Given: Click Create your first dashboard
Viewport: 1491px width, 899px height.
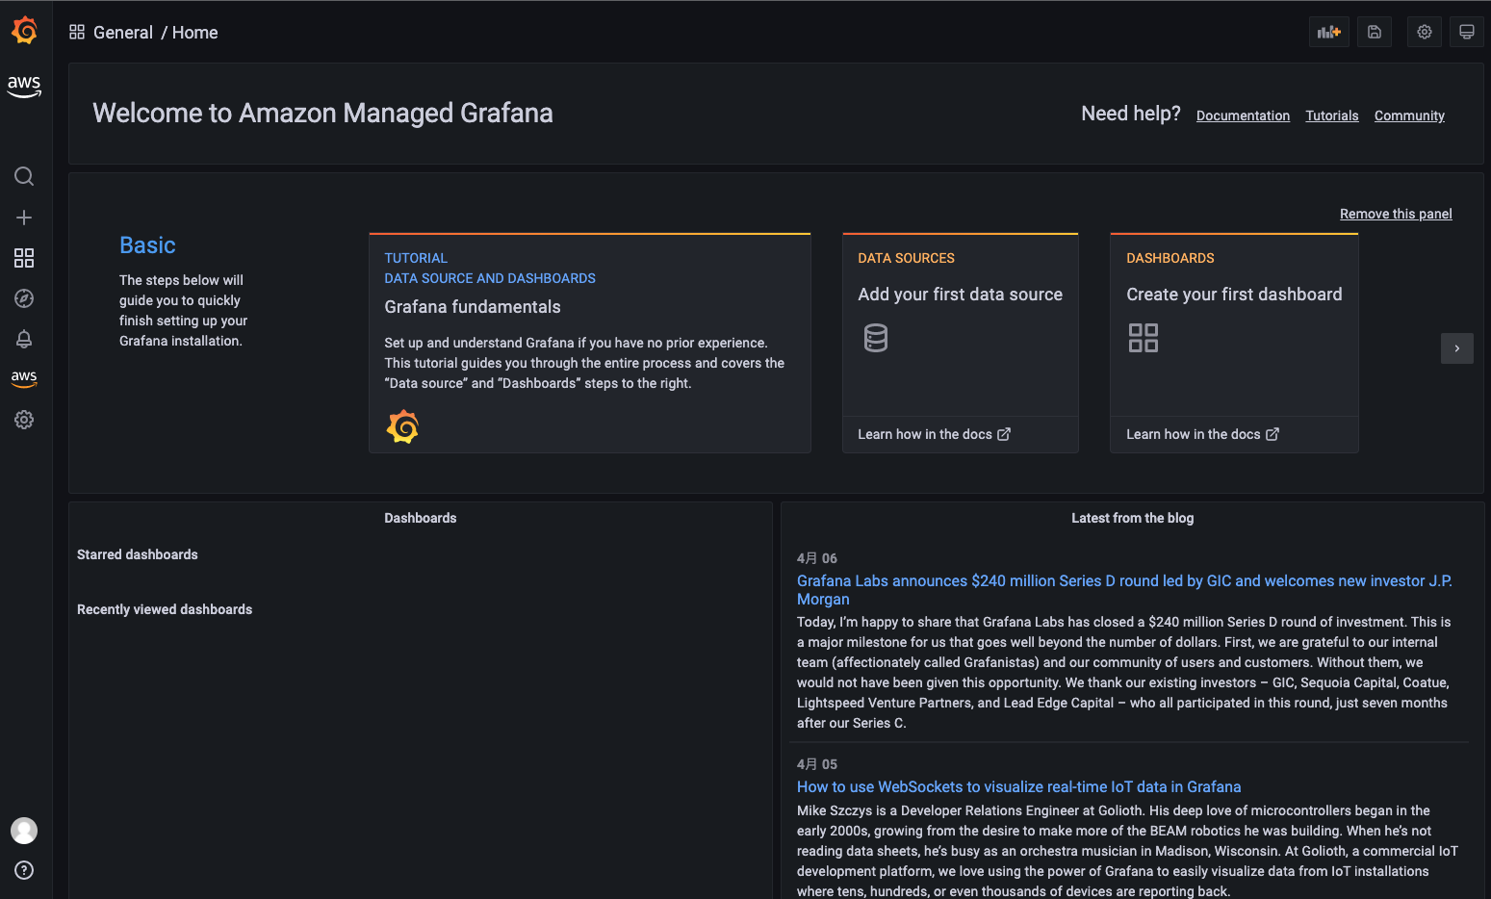Looking at the screenshot, I should click(1234, 295).
